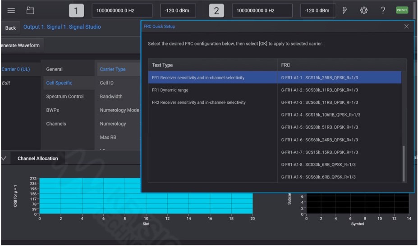Click the Test Type column header
Viewport: 418px width, 246px height.
(212, 65)
